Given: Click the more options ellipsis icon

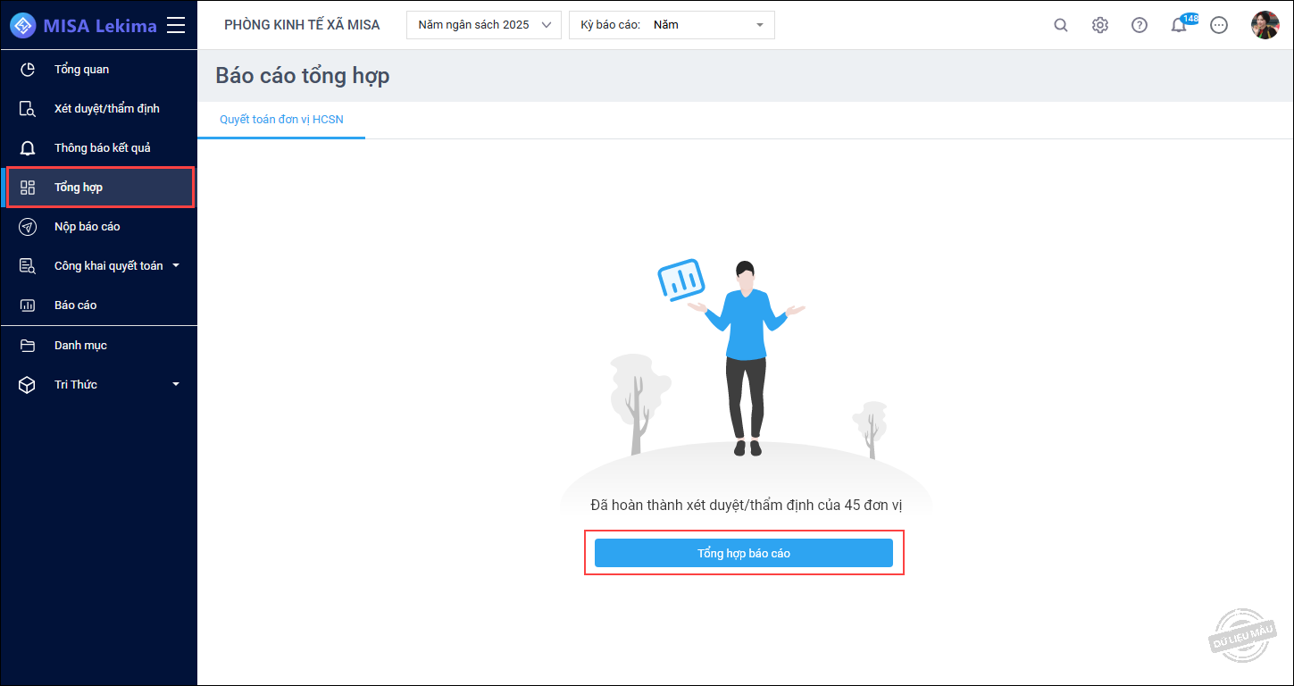Looking at the screenshot, I should [1219, 25].
